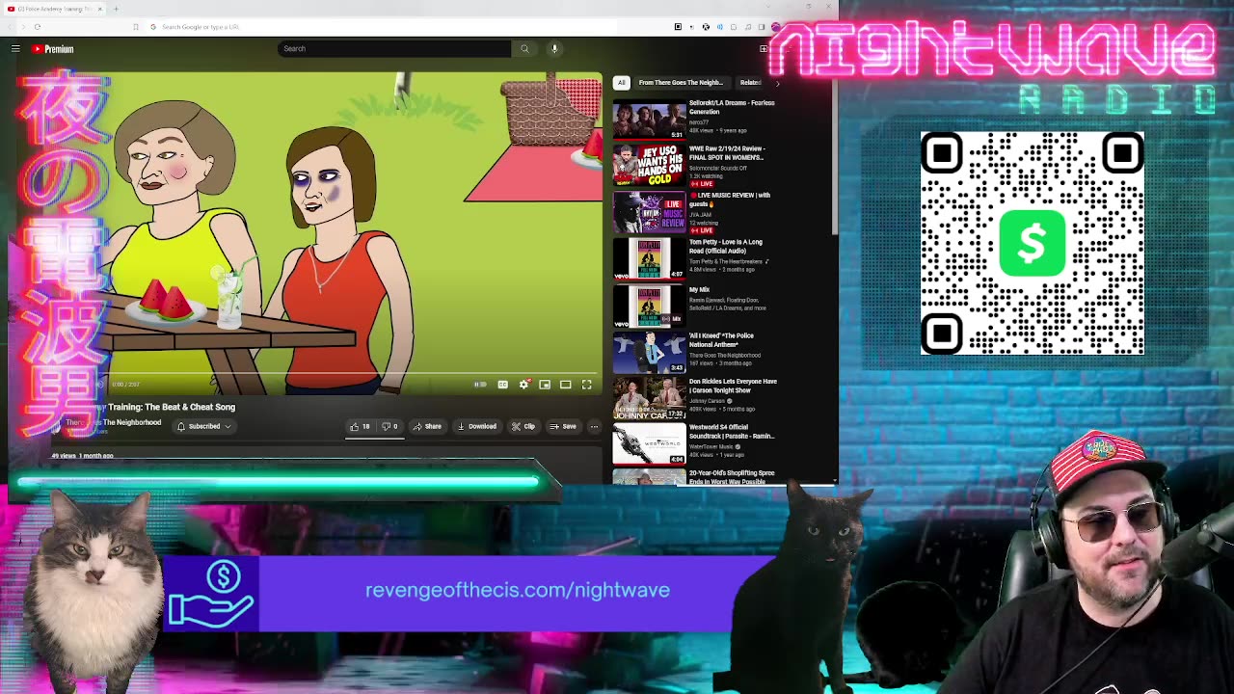This screenshot has width=1234, height=694.
Task: Open a new browser tab
Action: (x=116, y=9)
